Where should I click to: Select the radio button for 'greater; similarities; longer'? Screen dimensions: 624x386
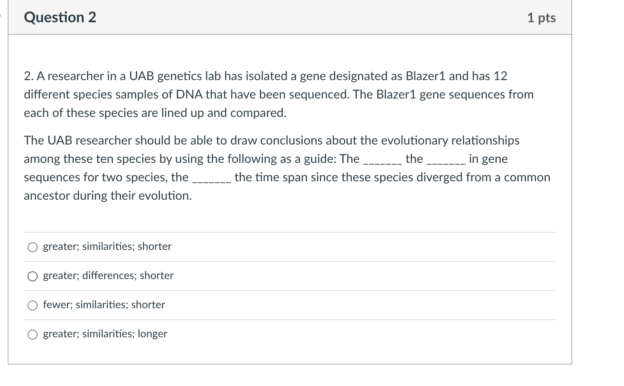[x=33, y=335]
